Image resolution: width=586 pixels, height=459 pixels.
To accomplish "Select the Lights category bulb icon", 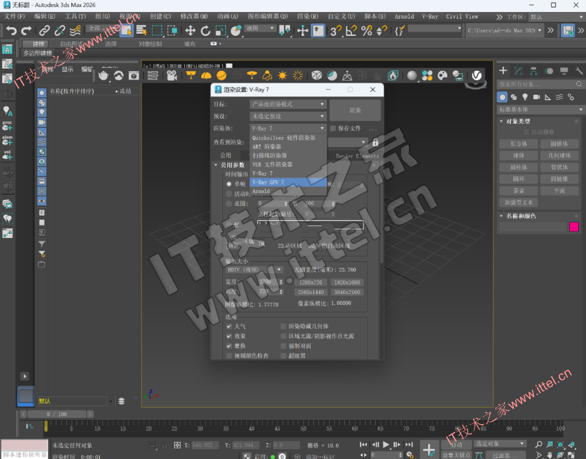I will tap(525, 97).
